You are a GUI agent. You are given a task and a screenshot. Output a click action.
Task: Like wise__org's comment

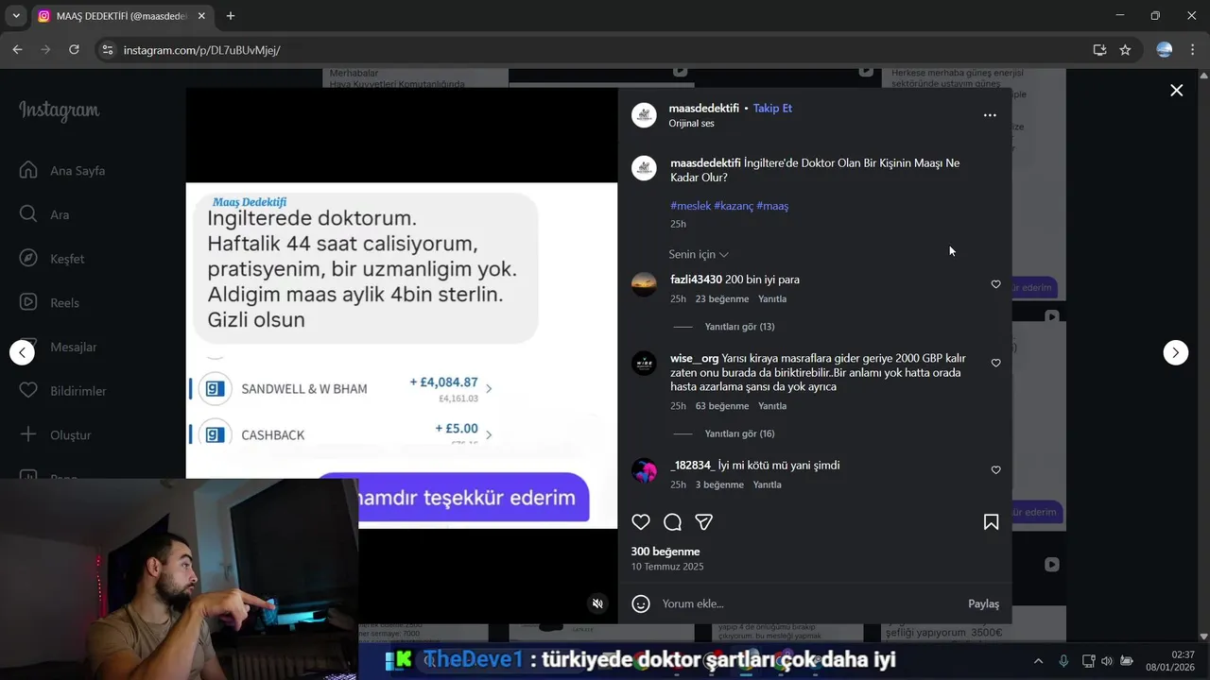point(995,363)
